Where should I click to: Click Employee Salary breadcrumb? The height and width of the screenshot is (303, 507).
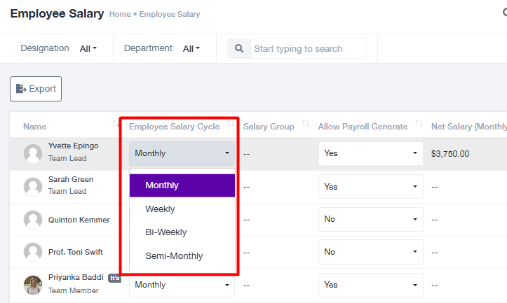(170, 14)
